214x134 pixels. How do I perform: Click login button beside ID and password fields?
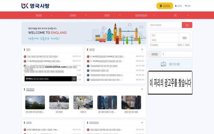point(184,38)
